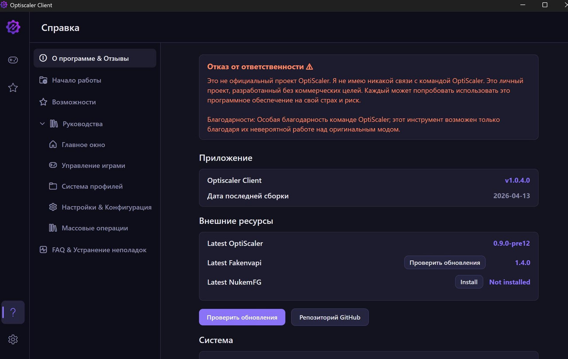
Task: Click the home icon beside 'Главное окно'
Action: (x=53, y=145)
